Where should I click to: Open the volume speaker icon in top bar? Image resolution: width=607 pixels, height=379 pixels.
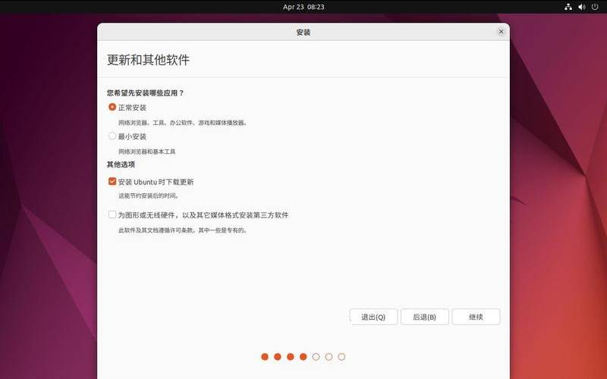click(581, 7)
